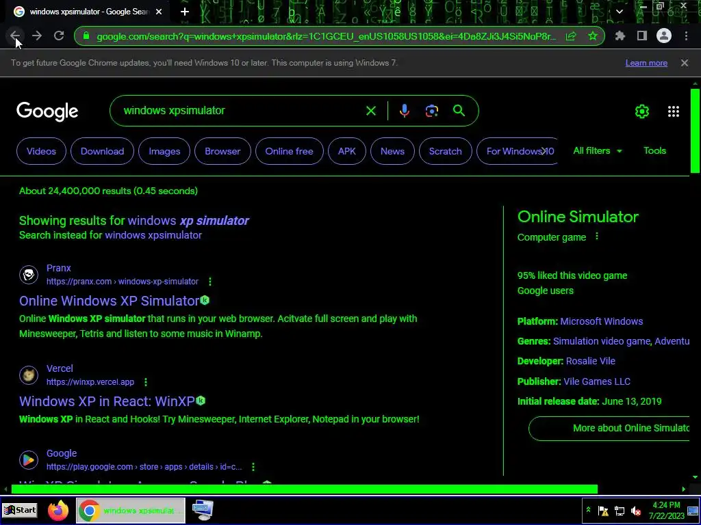Viewport: 701px width, 525px height.
Task: Open the Chrome profile avatar
Action: pyautogui.click(x=664, y=36)
